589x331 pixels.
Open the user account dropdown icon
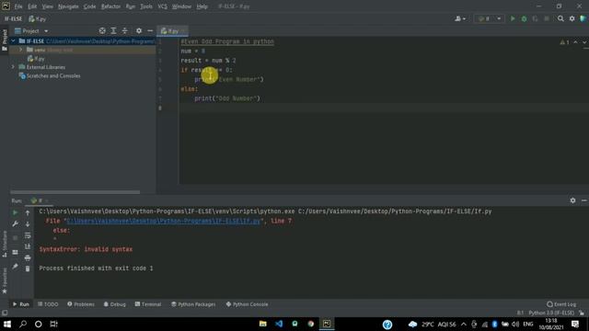point(460,18)
